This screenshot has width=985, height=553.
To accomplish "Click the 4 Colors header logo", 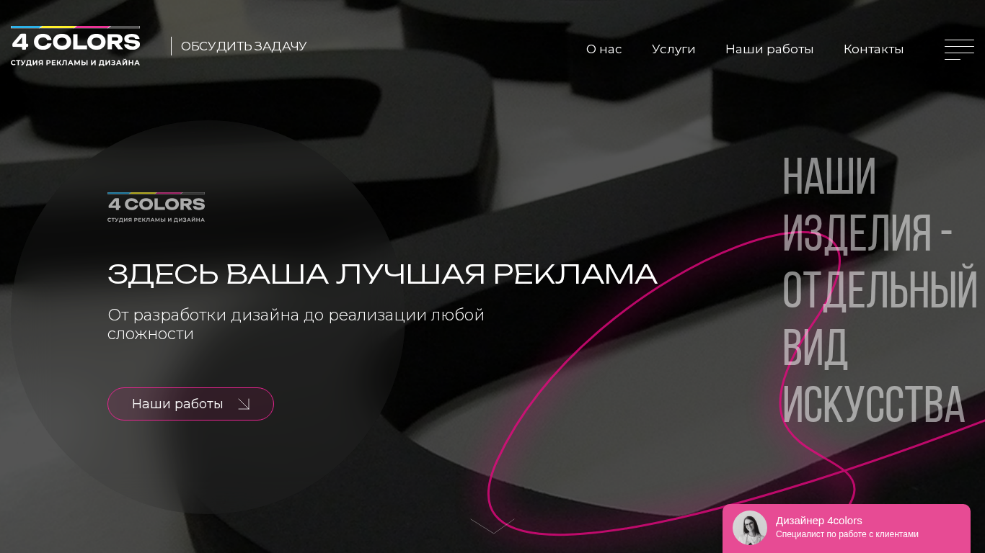I will 75,46.
